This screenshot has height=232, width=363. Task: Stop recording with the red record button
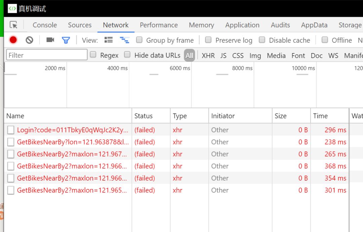[13, 40]
